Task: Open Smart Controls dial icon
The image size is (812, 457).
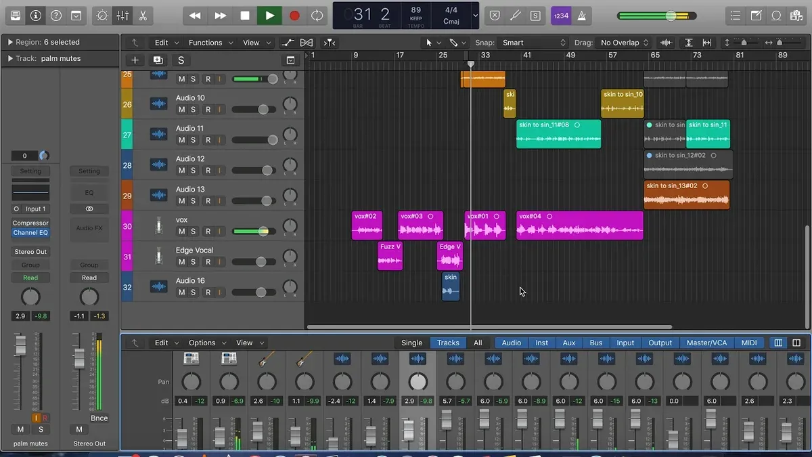Action: click(x=101, y=15)
